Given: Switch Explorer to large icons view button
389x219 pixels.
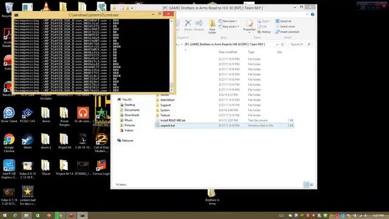Looking at the screenshot, I should tap(312, 184).
